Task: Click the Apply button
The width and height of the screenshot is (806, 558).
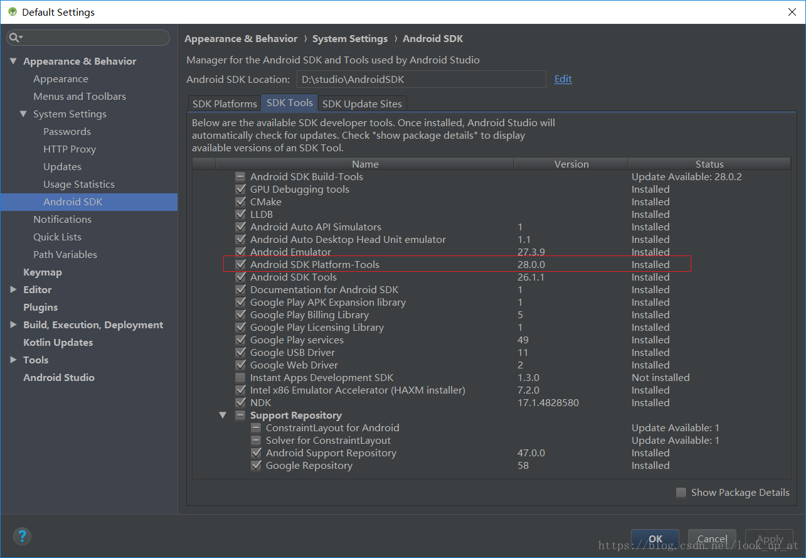Action: [770, 539]
